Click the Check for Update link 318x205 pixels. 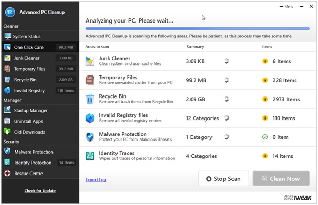(x=40, y=191)
